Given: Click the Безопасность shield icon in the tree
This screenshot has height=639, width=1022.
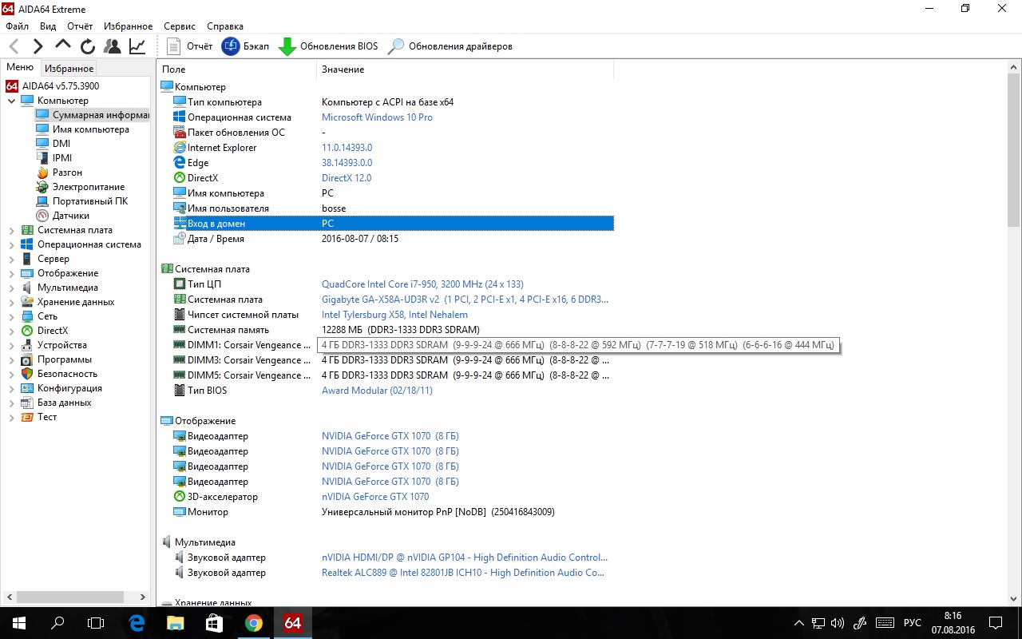Looking at the screenshot, I should coord(27,374).
